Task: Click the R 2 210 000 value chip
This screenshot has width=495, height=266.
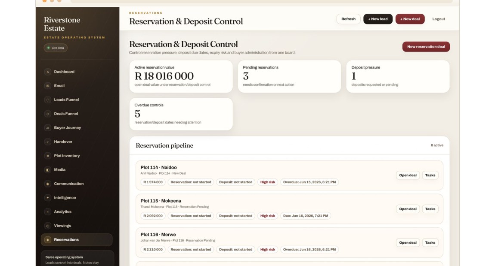Action: 153,250
